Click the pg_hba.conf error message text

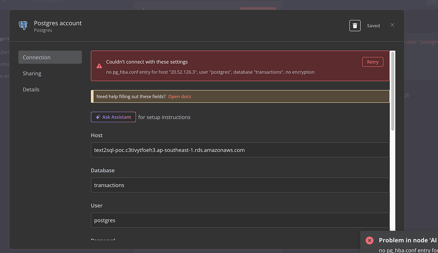click(x=210, y=72)
